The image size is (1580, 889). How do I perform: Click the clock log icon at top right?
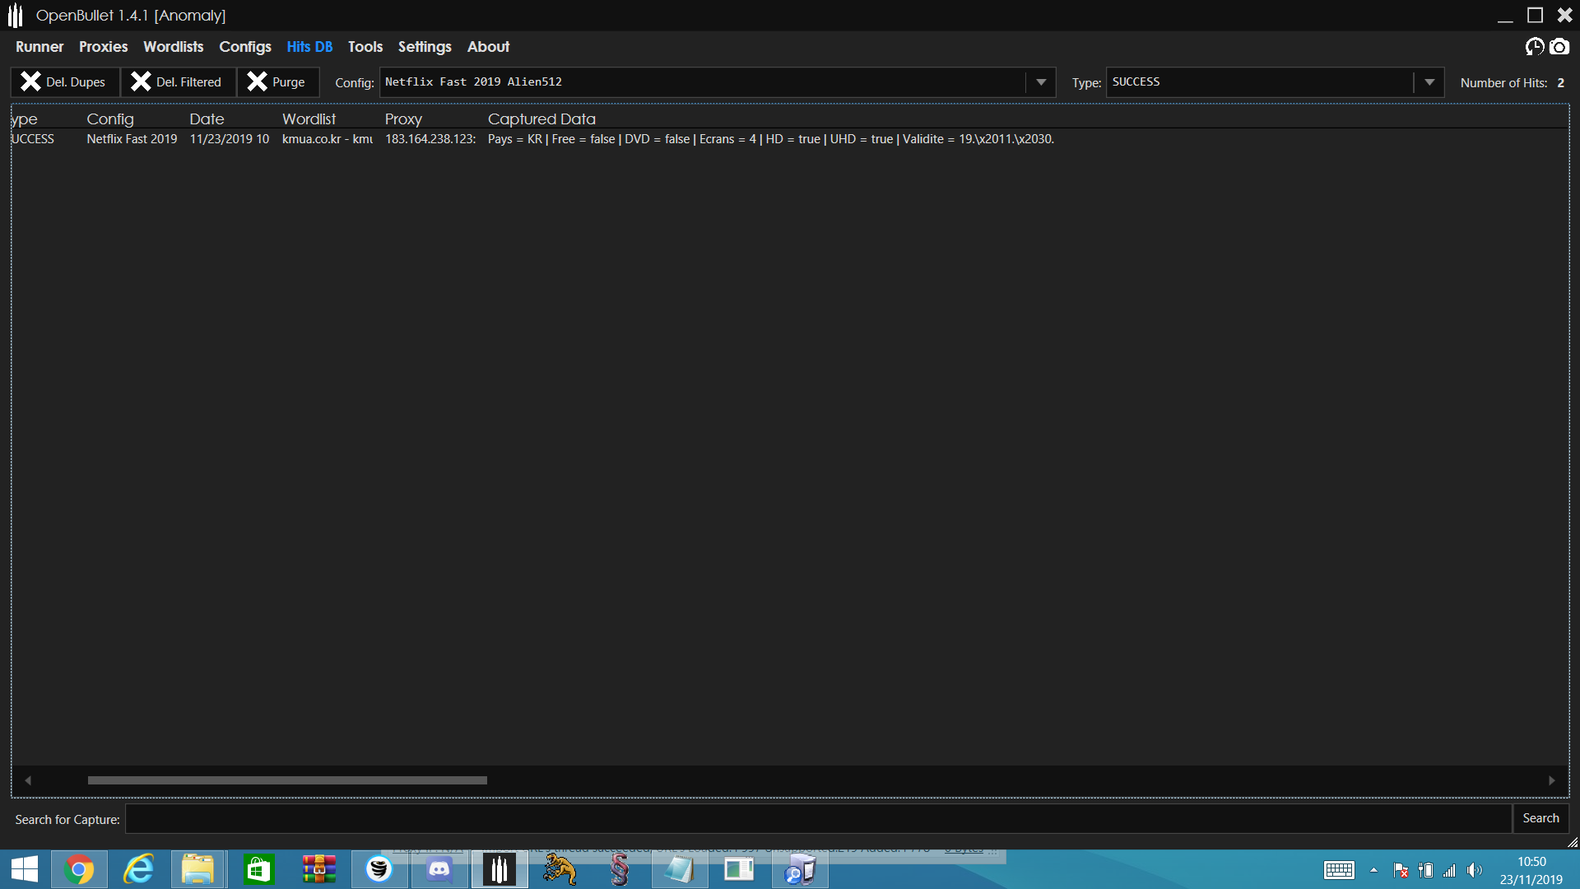[x=1534, y=47]
